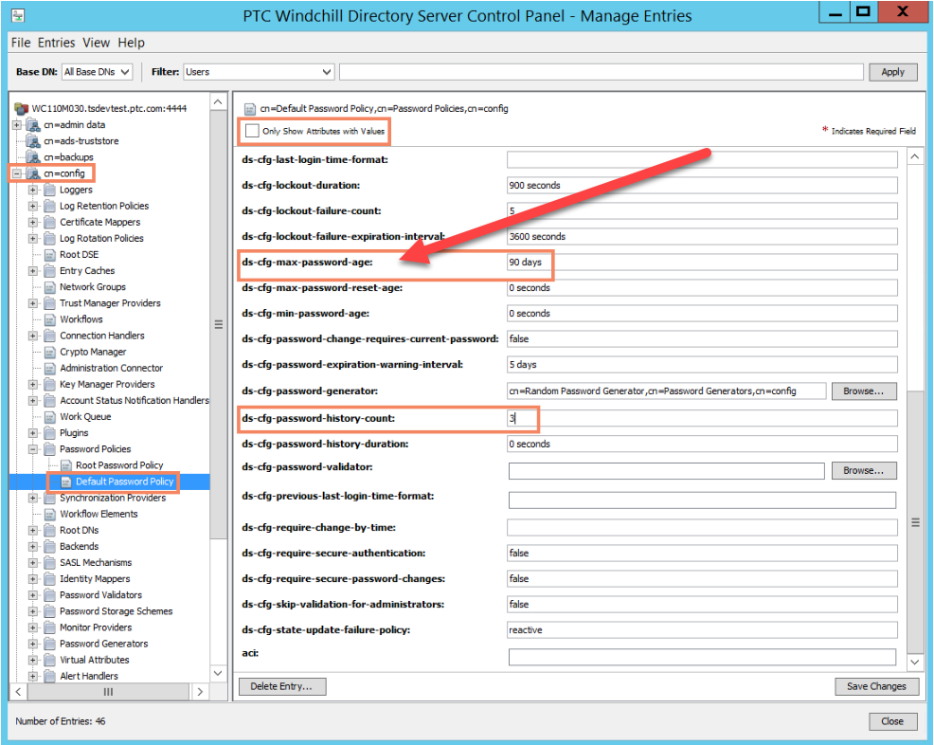The width and height of the screenshot is (934, 745).
Task: Open the Entries menu
Action: tap(55, 43)
